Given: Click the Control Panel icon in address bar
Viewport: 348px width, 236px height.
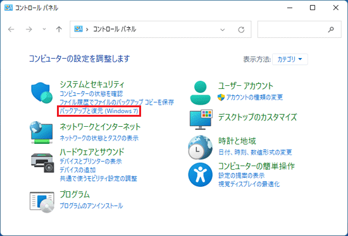Looking at the screenshot, I should click(78, 29).
